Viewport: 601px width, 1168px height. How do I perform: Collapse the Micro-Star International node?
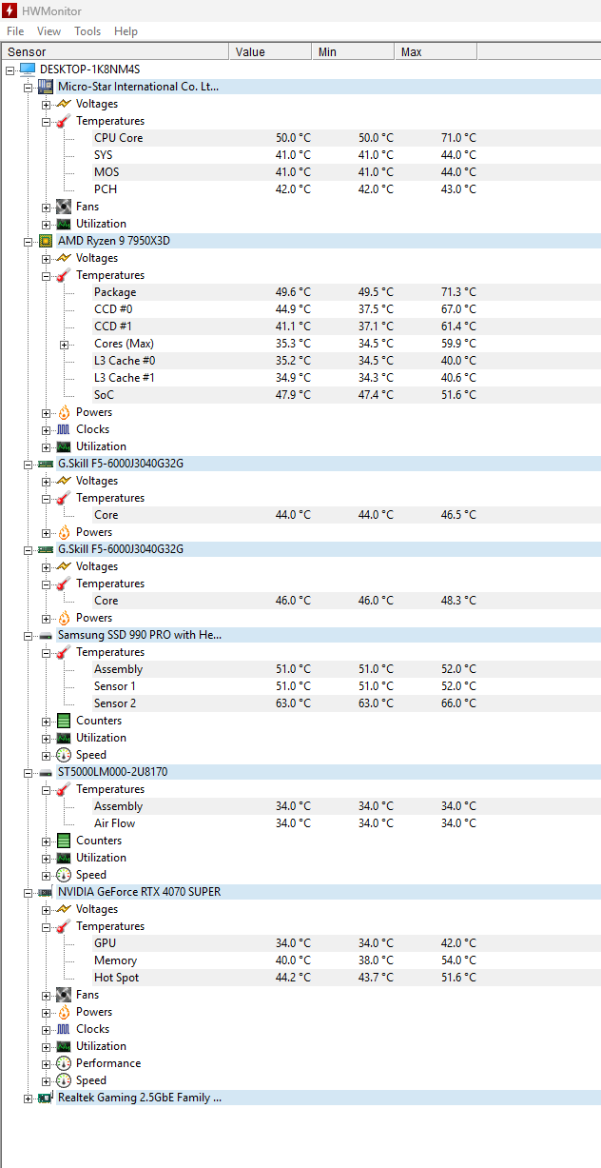pos(28,87)
